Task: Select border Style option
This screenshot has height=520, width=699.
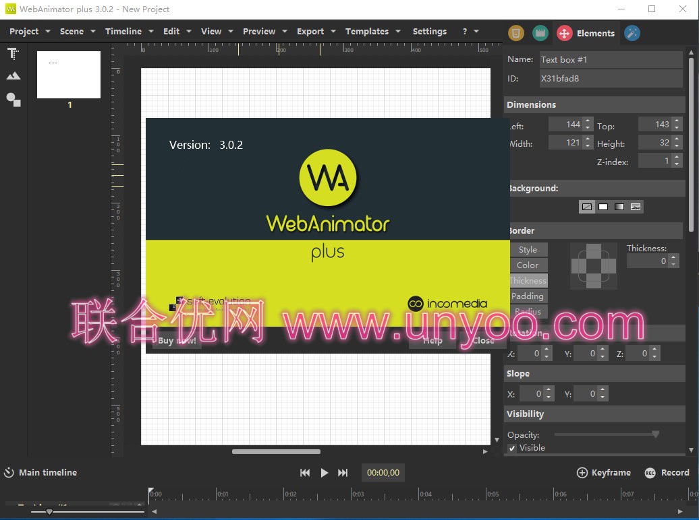Action: 528,250
